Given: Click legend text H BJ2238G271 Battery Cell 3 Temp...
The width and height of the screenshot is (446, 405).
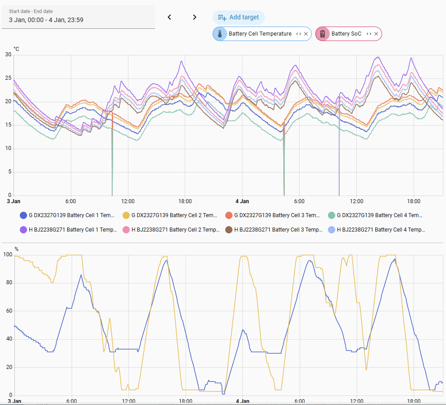Looking at the screenshot, I should click(278, 230).
